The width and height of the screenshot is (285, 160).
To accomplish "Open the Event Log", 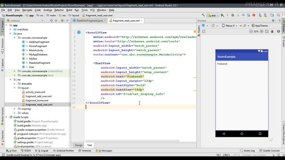I will point(248,151).
